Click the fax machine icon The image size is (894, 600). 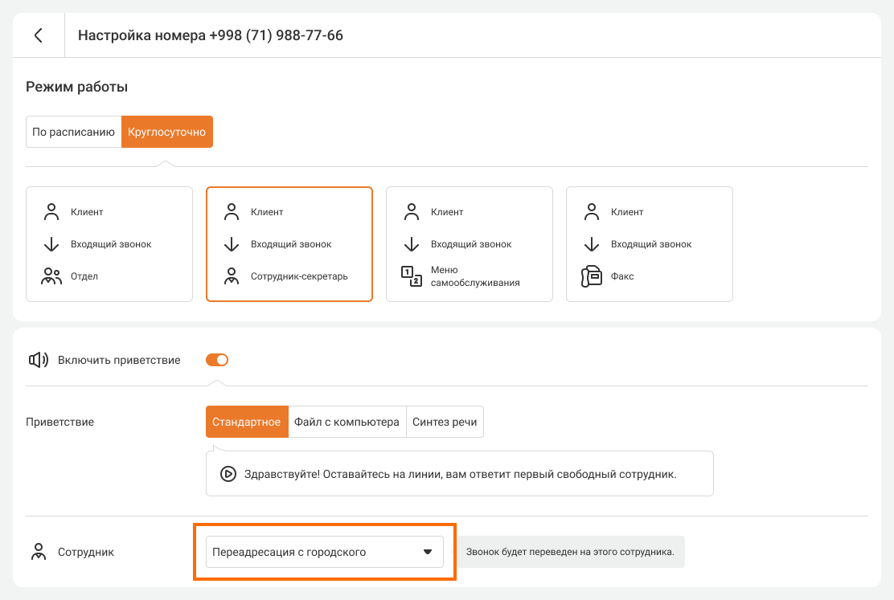pyautogui.click(x=592, y=276)
